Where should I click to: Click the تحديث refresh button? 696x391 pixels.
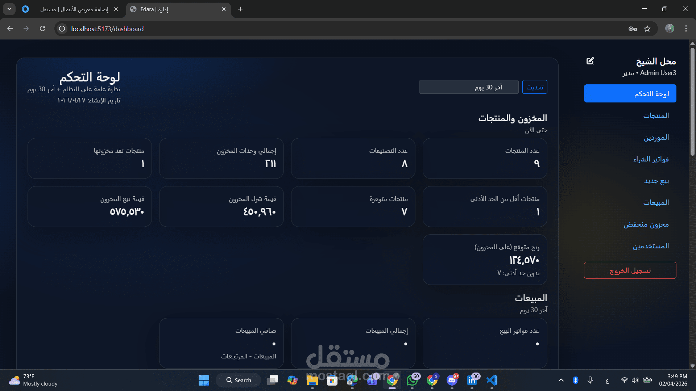(535, 87)
